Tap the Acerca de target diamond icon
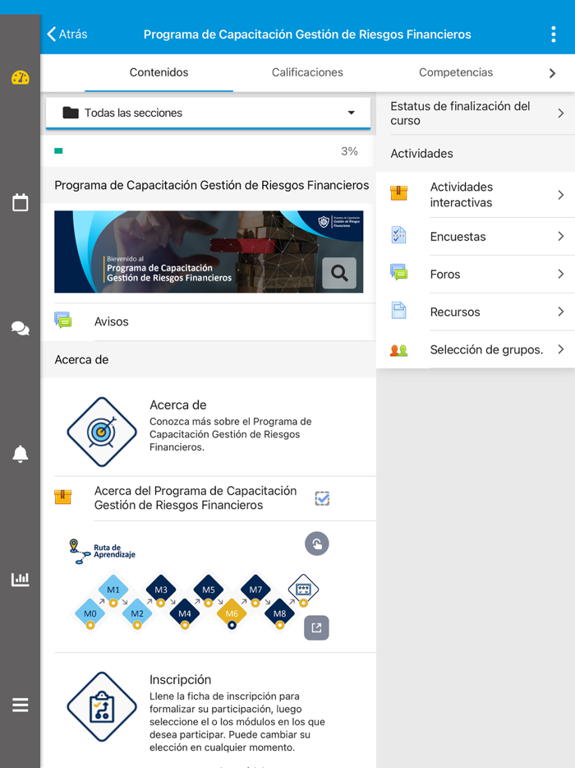The width and height of the screenshot is (575, 768). [x=102, y=432]
